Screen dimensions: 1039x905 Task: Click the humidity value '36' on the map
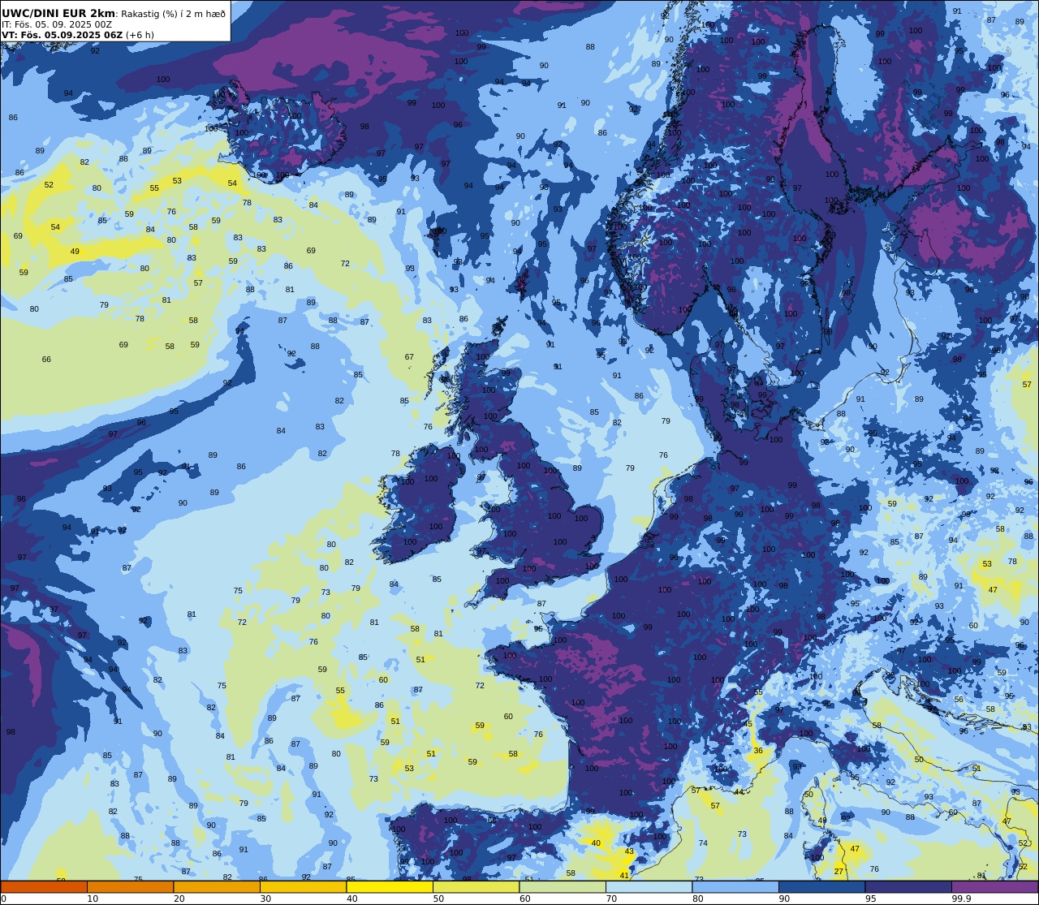[758, 751]
